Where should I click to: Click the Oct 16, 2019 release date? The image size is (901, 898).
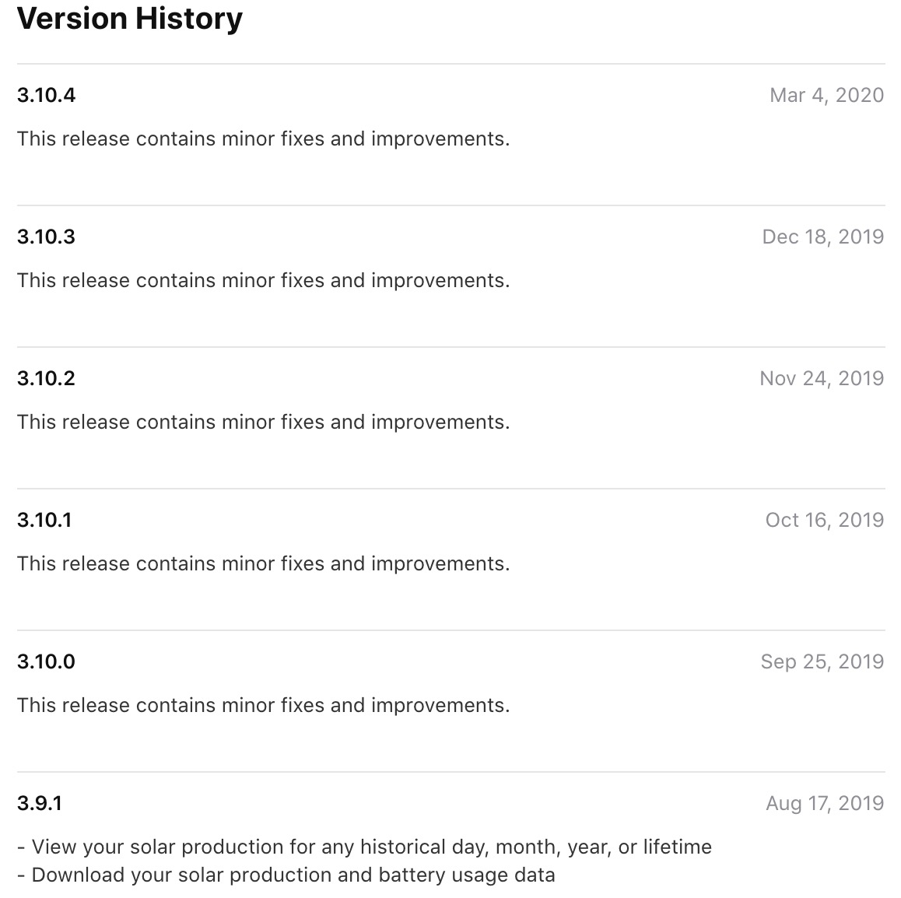point(824,520)
